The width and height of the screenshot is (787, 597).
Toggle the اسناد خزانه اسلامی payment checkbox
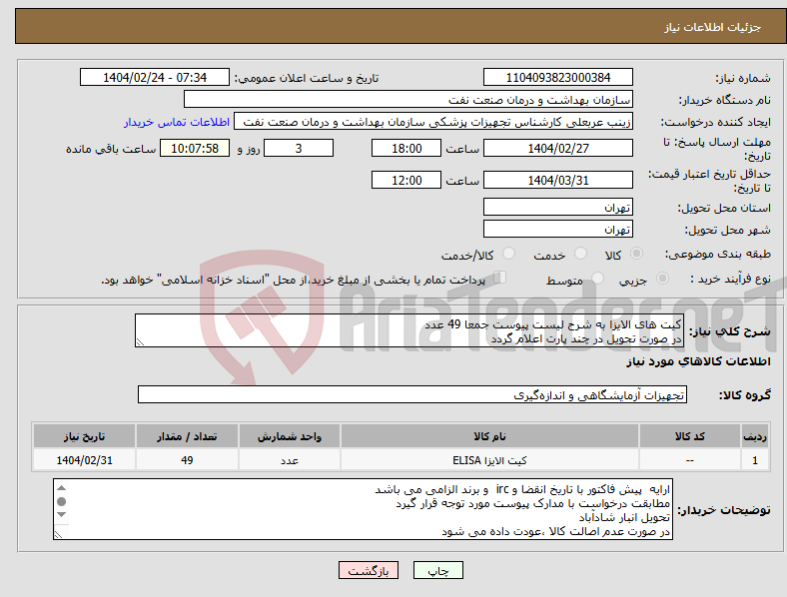click(500, 277)
